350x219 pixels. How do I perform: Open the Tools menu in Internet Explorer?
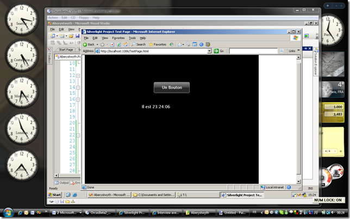point(132,38)
